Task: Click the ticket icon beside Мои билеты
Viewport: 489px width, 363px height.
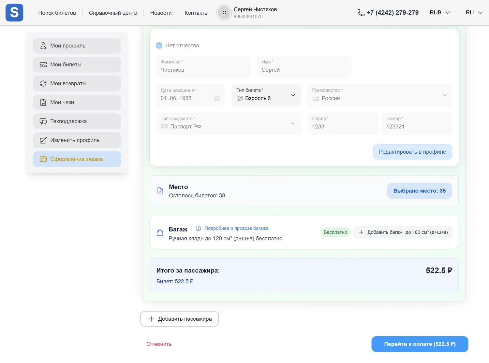Action: [43, 64]
